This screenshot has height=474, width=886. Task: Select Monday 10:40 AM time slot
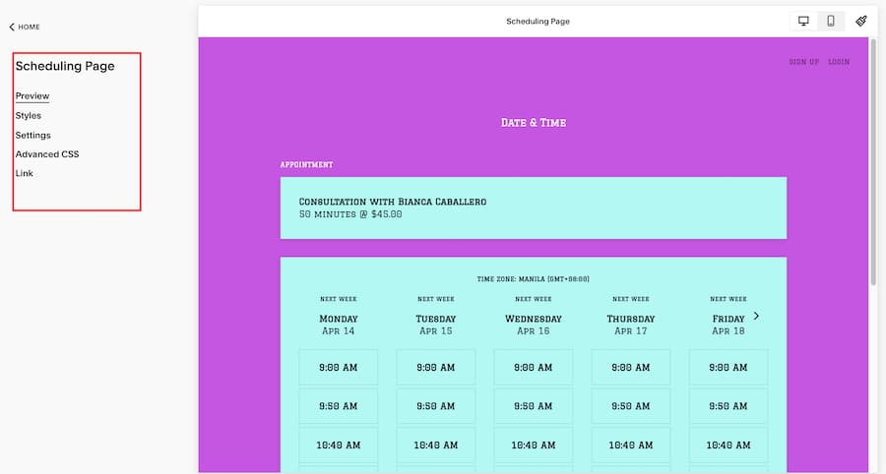pyautogui.click(x=338, y=444)
